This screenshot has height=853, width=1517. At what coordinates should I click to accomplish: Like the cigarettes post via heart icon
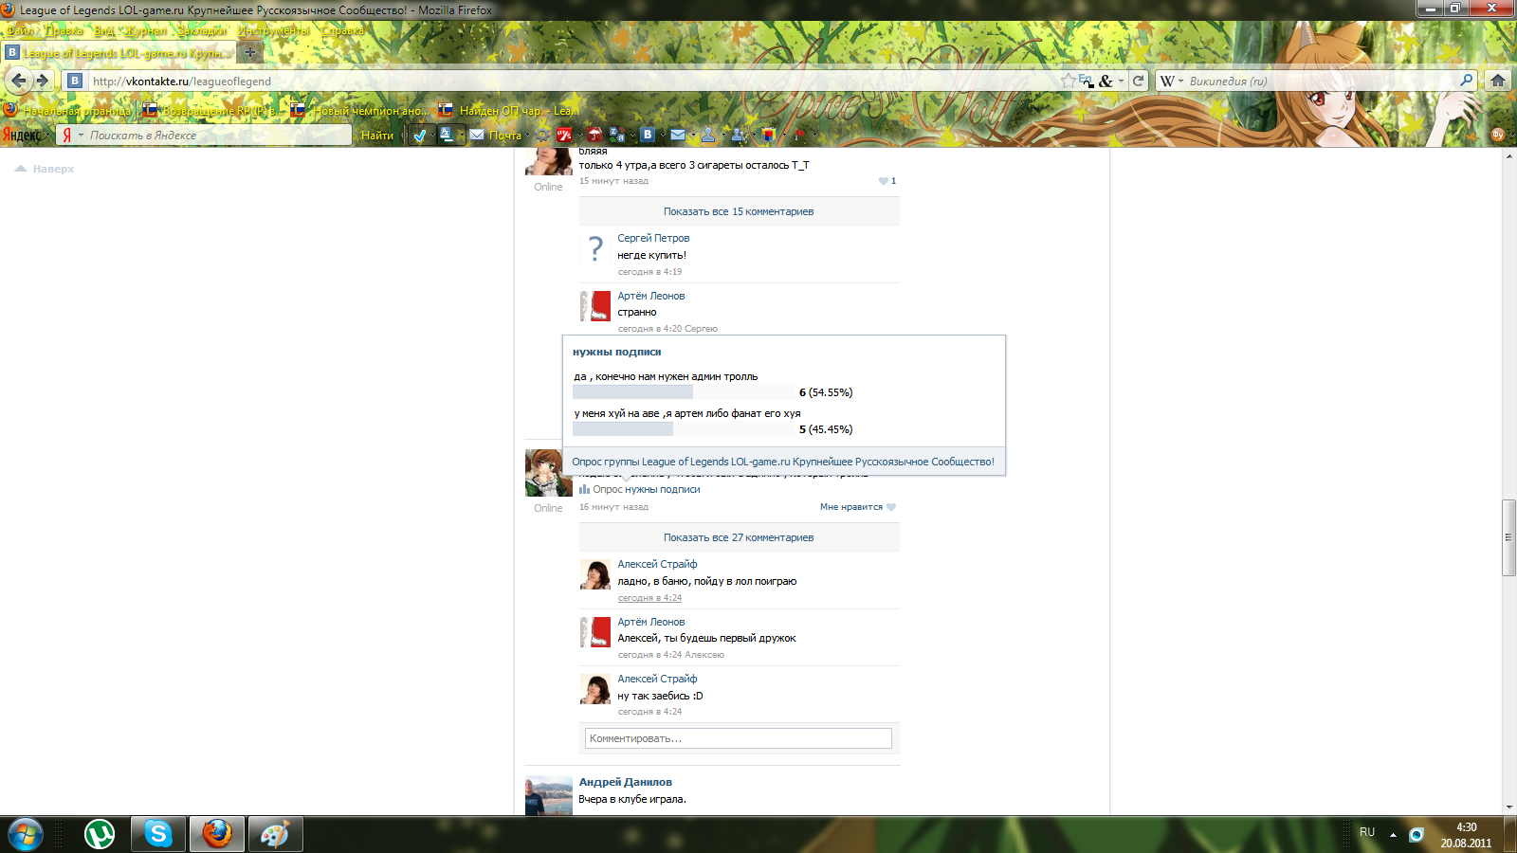coord(884,181)
